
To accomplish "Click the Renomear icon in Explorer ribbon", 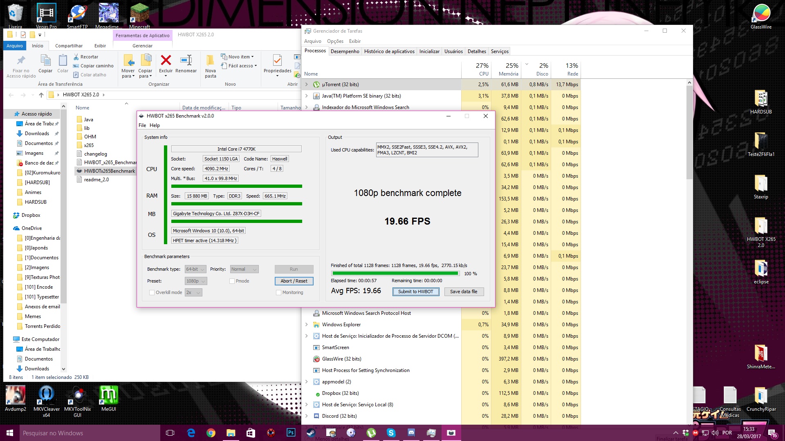I will click(186, 60).
